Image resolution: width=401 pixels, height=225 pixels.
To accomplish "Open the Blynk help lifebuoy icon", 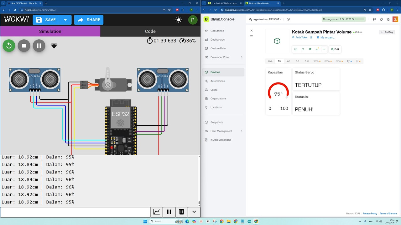I will point(381,19).
